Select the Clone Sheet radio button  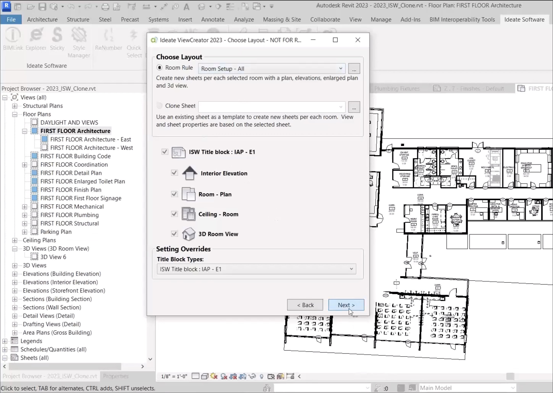coord(159,106)
